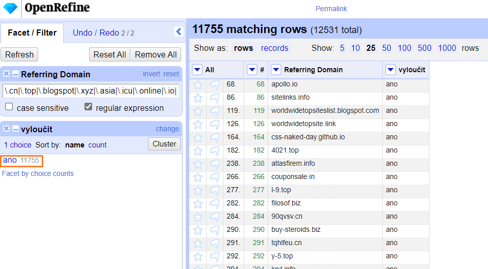Minimize the vyloučit facet panel
Image resolution: width=488 pixels, height=269 pixels.
point(15,129)
